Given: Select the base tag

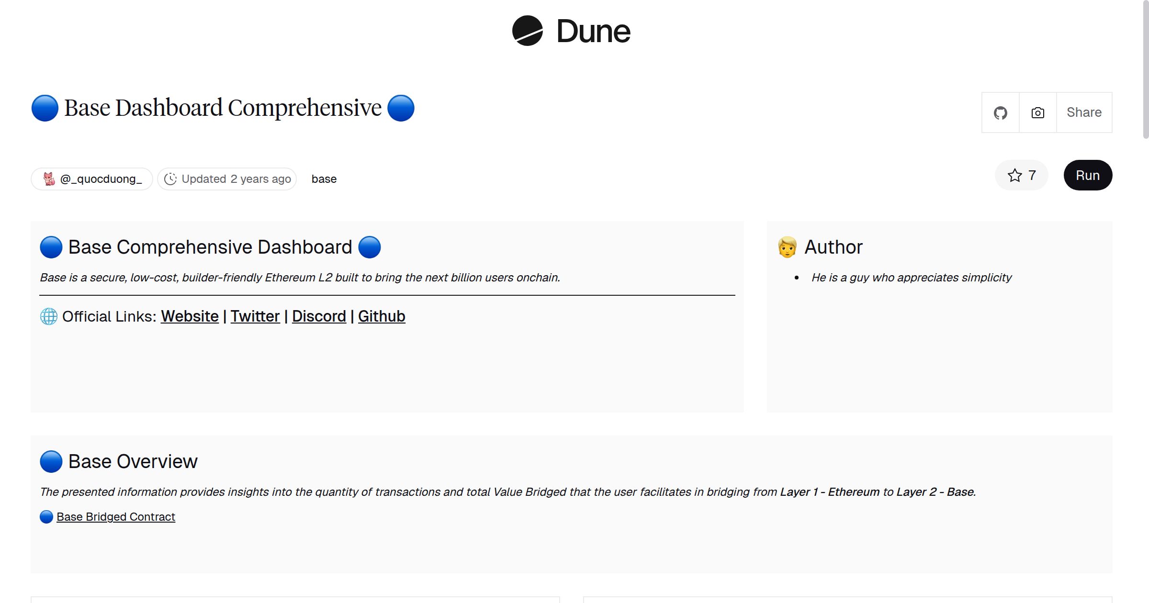Looking at the screenshot, I should pyautogui.click(x=324, y=179).
